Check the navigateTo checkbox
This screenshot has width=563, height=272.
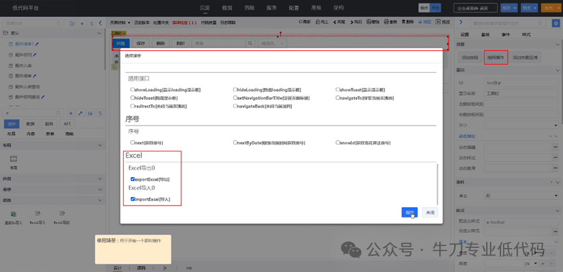338,98
